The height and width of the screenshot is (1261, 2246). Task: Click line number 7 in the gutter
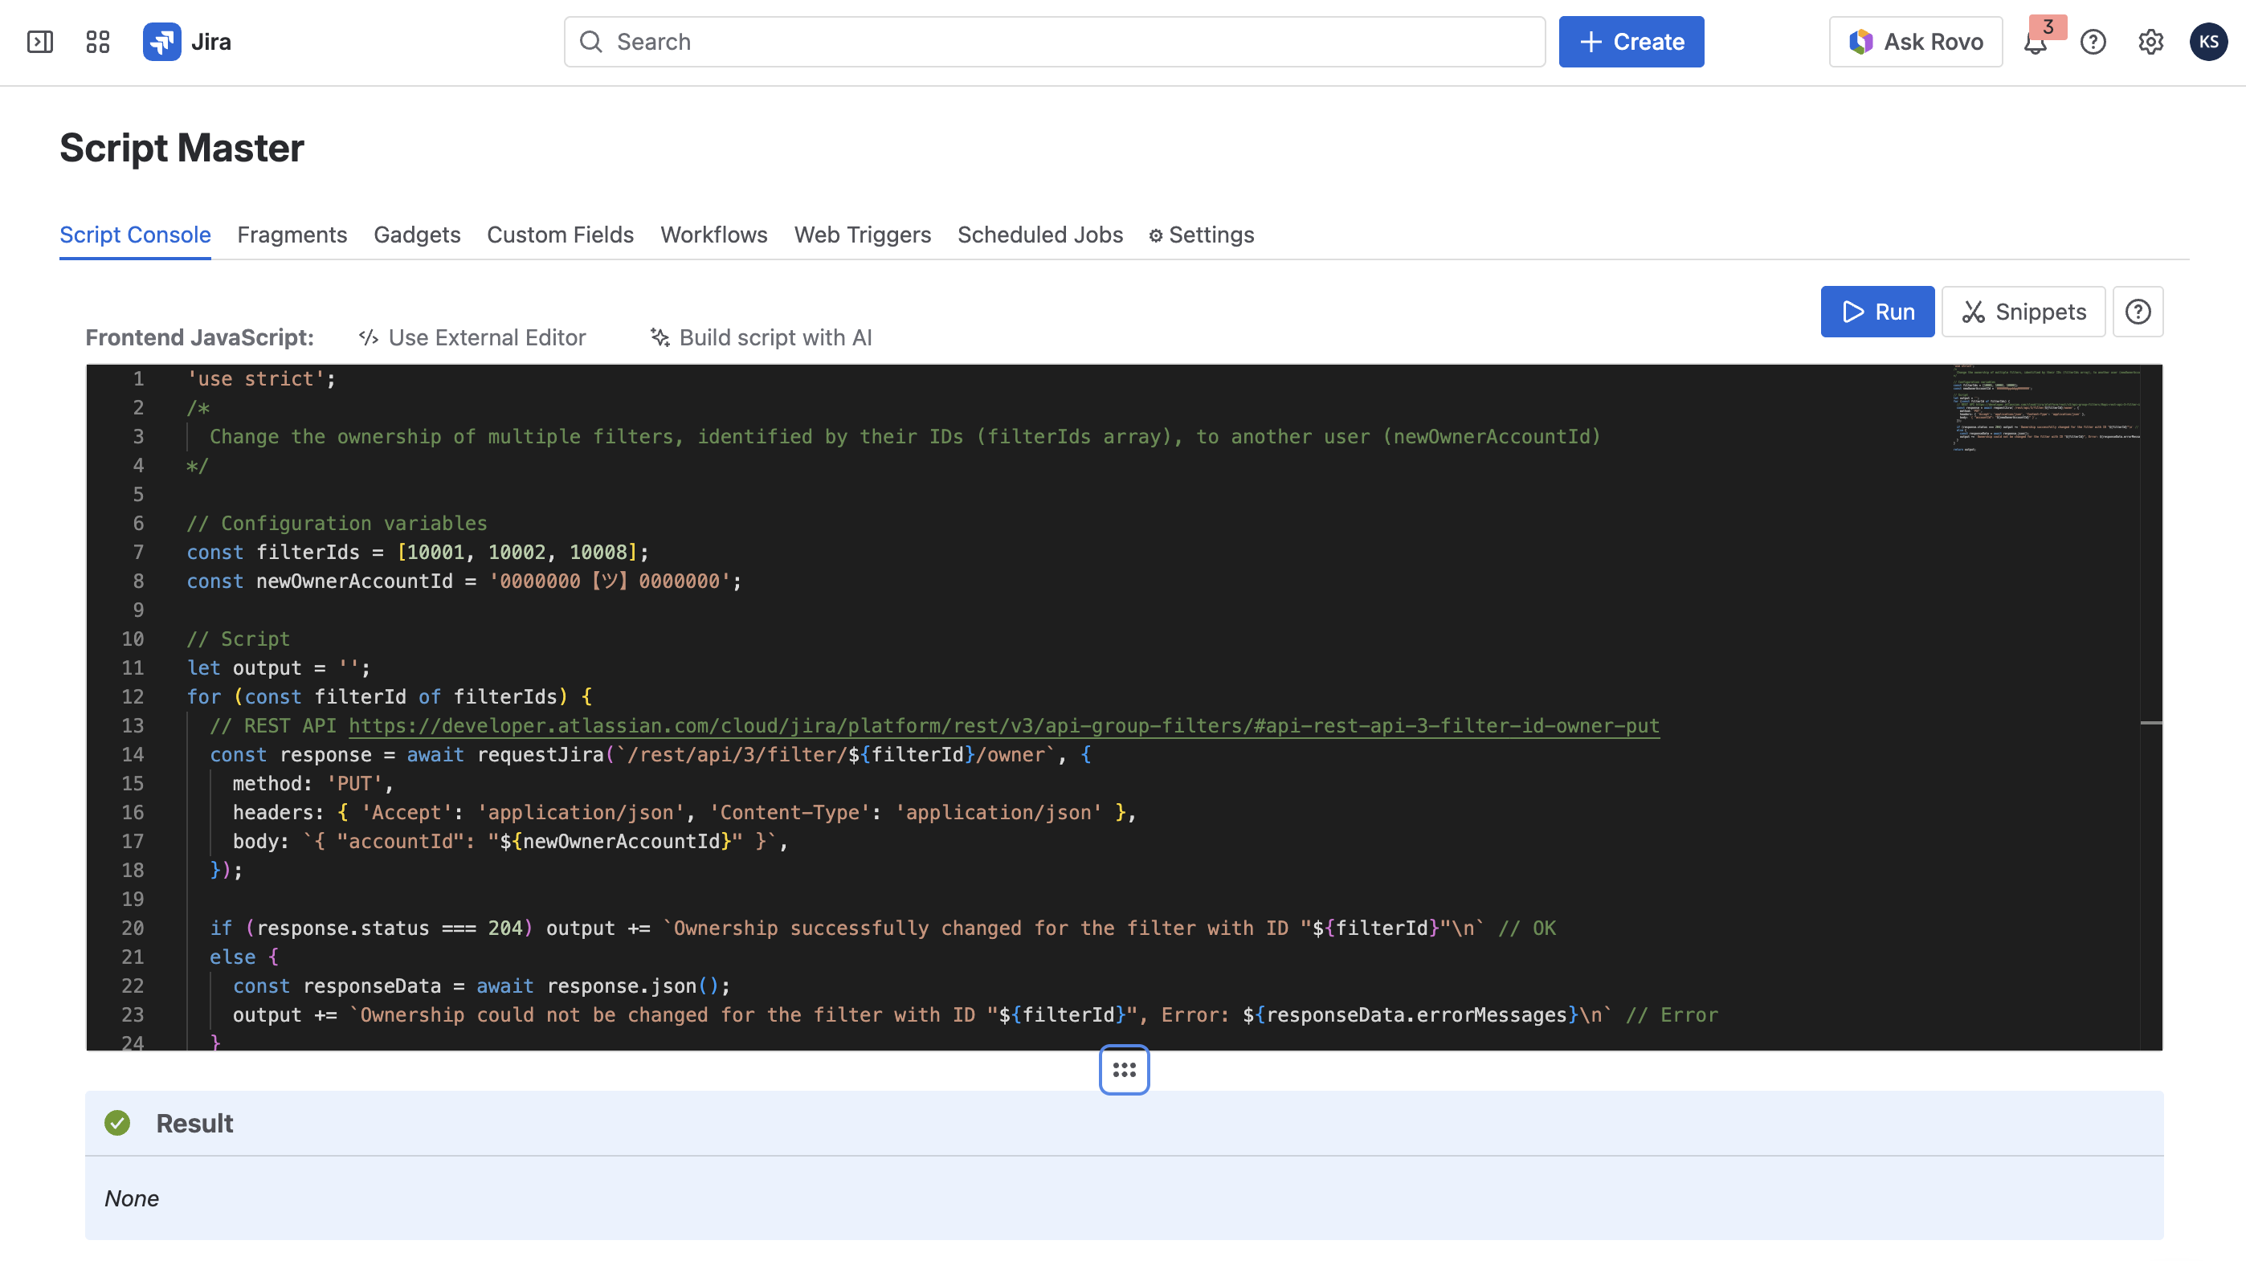137,552
